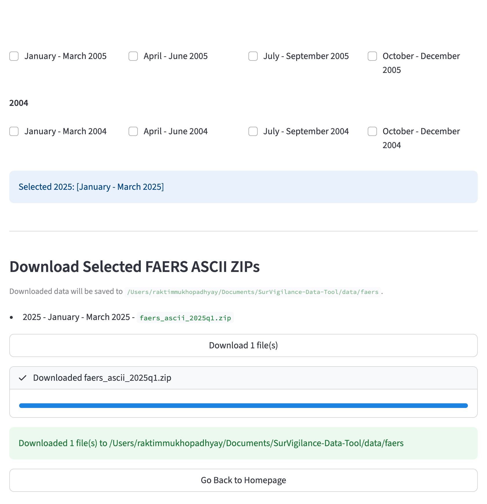Check the January - March 2005 checkbox
This screenshot has height=504, width=487.
coord(14,56)
